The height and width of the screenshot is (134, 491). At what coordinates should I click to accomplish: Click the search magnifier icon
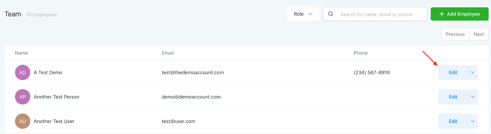click(331, 14)
